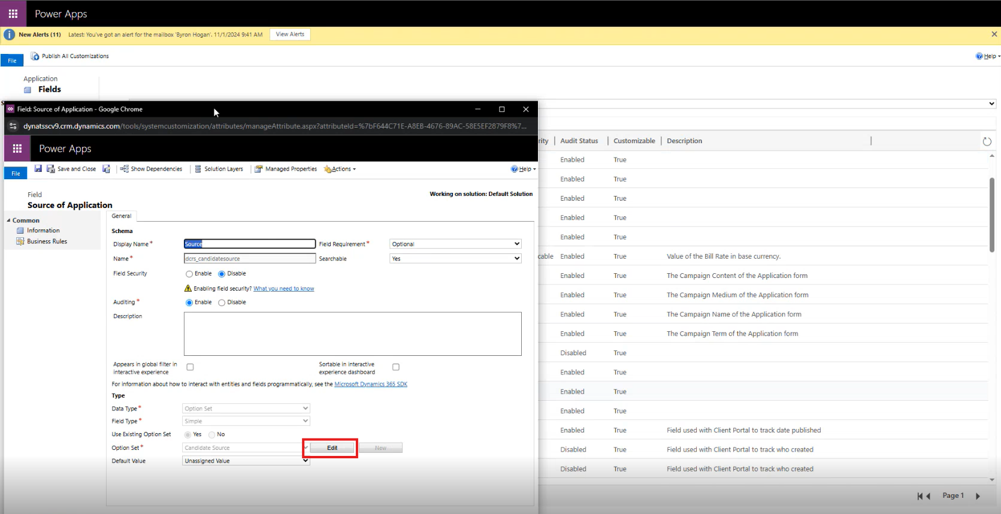Select Enable for Field Security
The image size is (1001, 514).
pyautogui.click(x=189, y=274)
